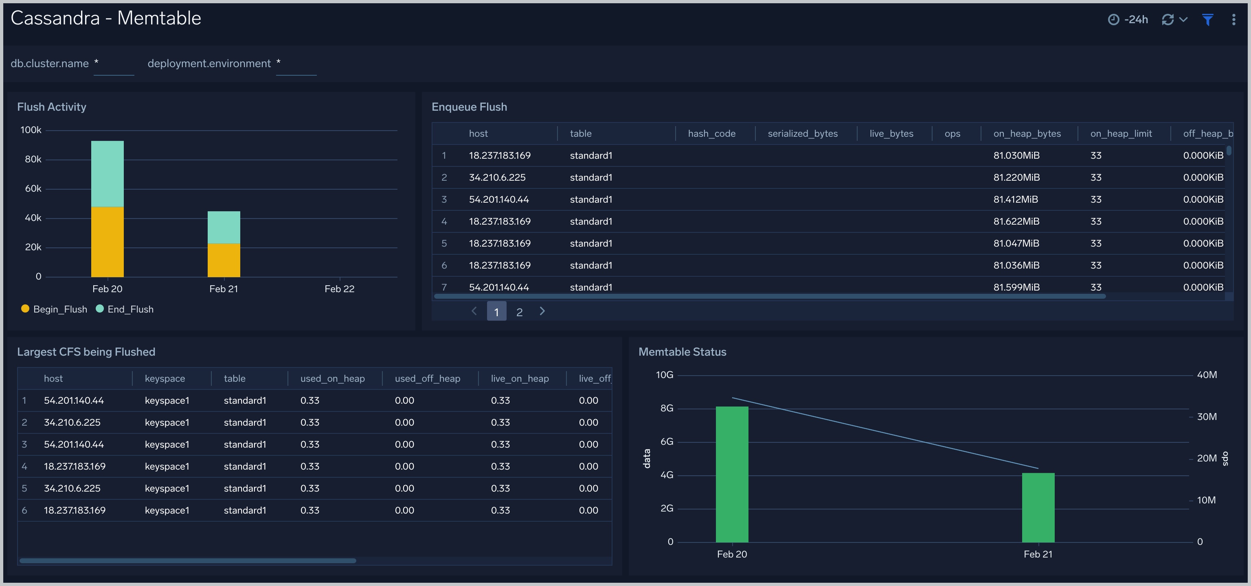The image size is (1251, 586).
Task: Click the Cassandra - Memtable dashboard title
Action: coord(106,18)
